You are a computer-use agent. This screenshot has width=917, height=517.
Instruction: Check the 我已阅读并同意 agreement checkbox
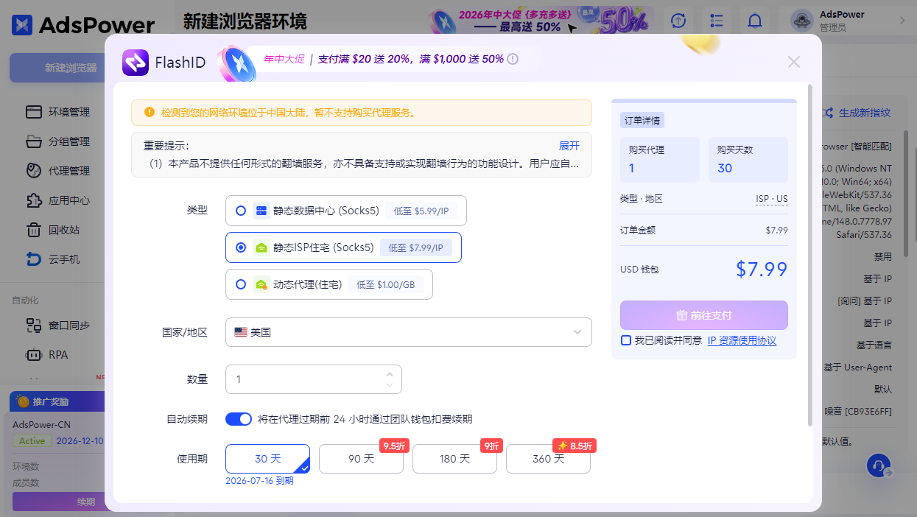(626, 340)
